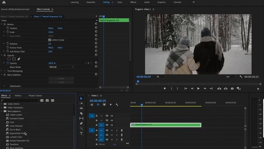Create an ellipse mask under Opacity
Image resolution: width=264 pixels, height=149 pixels.
[9, 59]
